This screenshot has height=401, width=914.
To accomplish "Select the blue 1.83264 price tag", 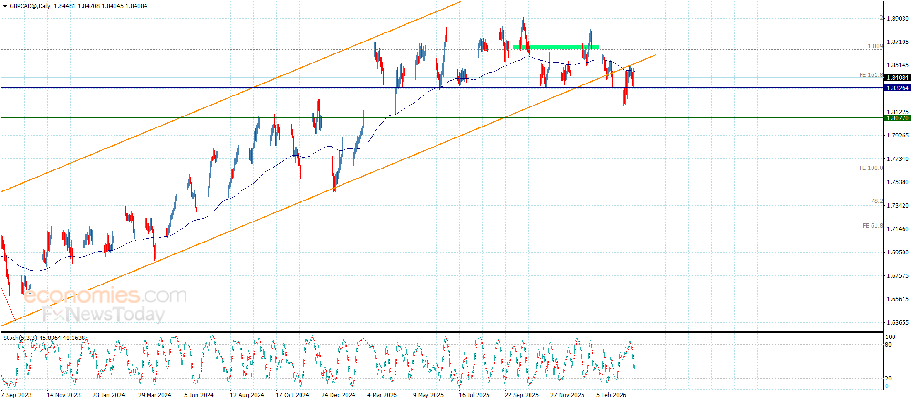I will tap(897, 88).
